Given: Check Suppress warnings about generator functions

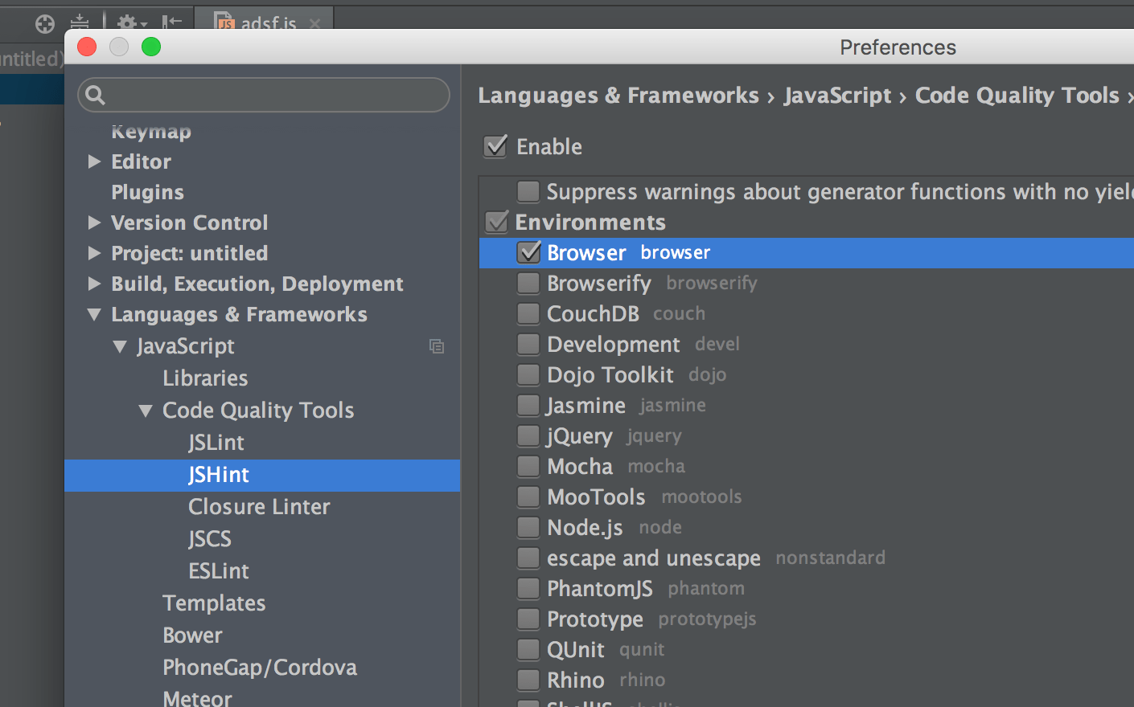Looking at the screenshot, I should click(x=528, y=191).
